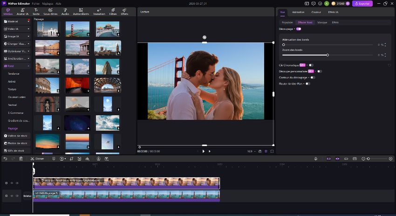Switch to the Couleur tab

316,12
